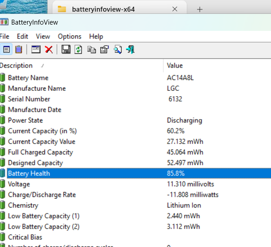
Task: Open a new tab with plus button
Action: (200, 9)
